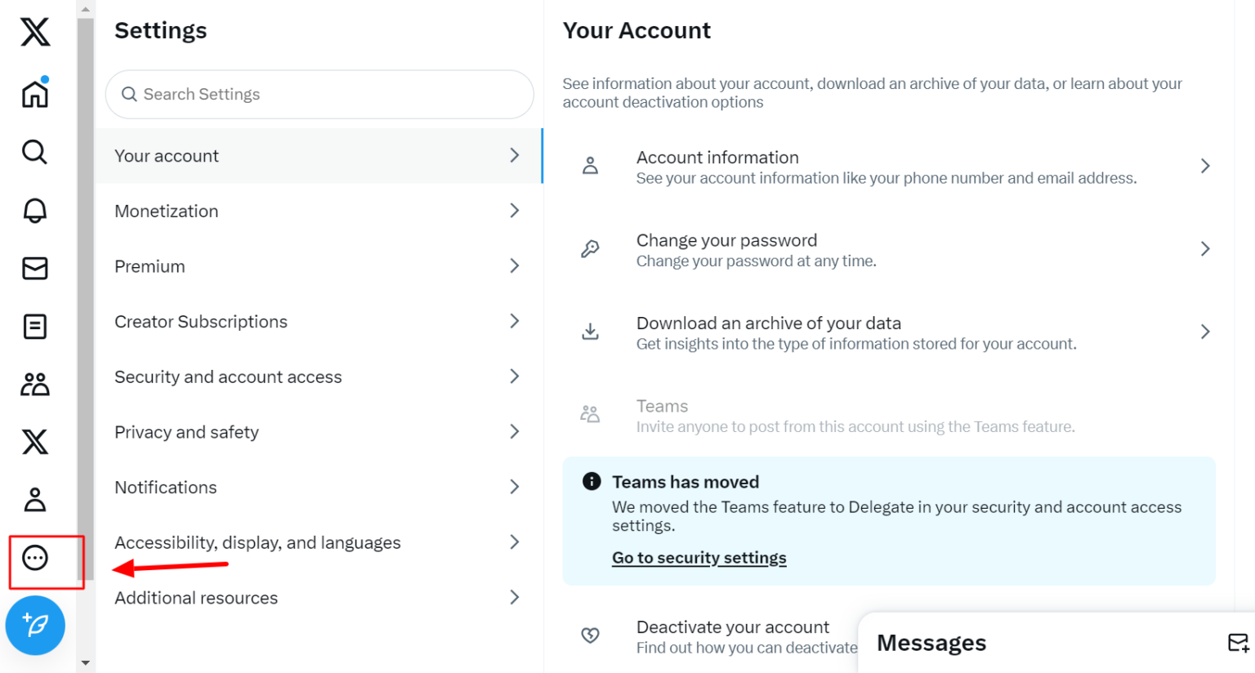The height and width of the screenshot is (673, 1255).
Task: Click the blue compose Post button
Action: click(x=35, y=626)
